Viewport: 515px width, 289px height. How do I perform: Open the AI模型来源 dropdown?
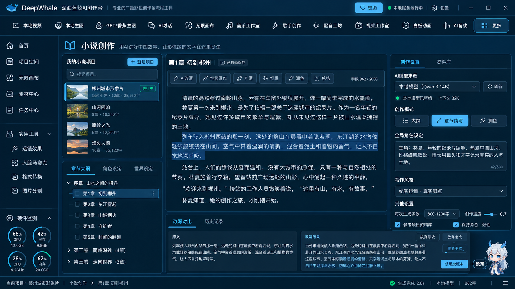(437, 87)
